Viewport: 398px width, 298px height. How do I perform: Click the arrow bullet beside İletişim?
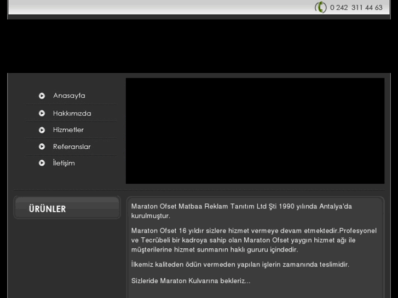pos(42,163)
